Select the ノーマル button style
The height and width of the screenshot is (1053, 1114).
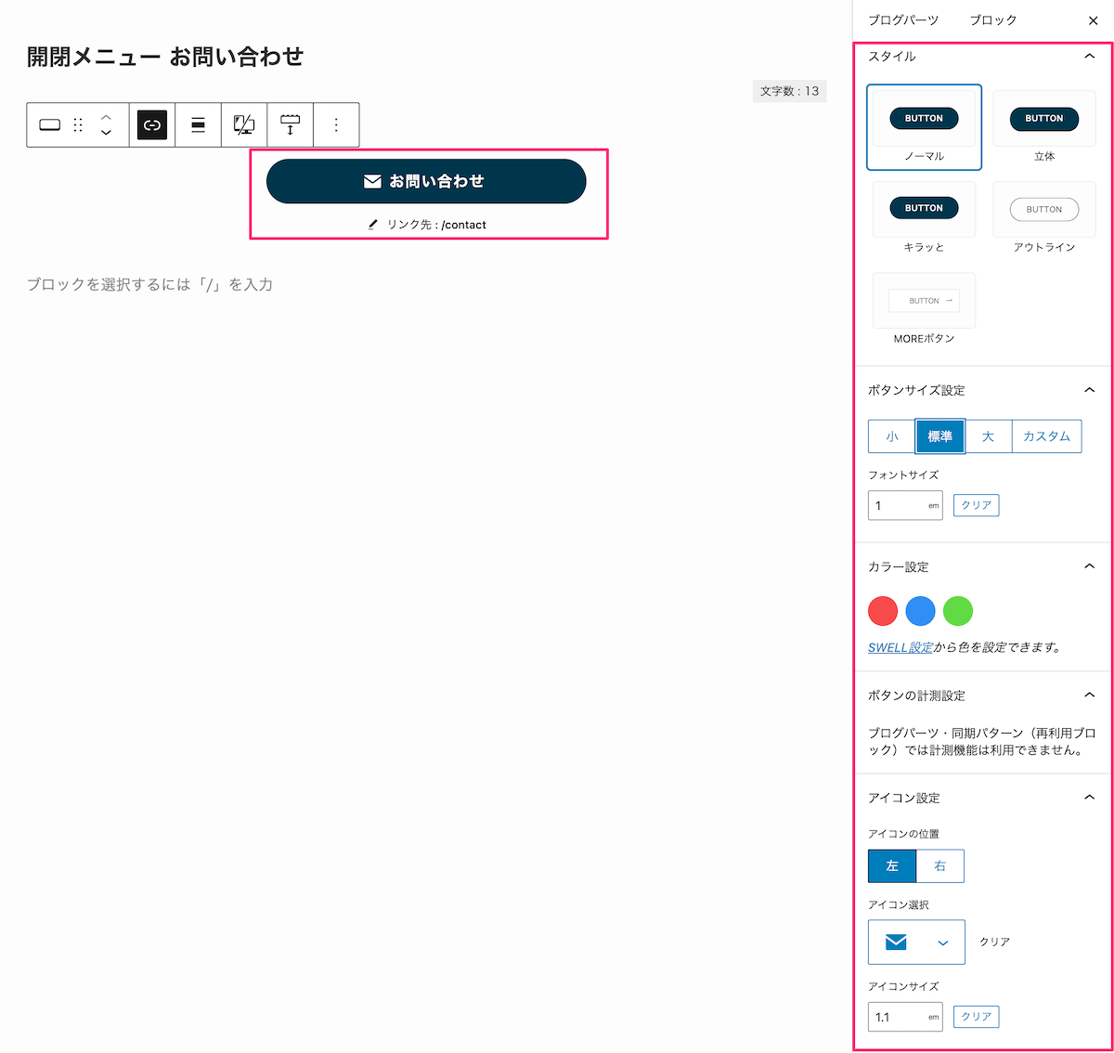924,127
